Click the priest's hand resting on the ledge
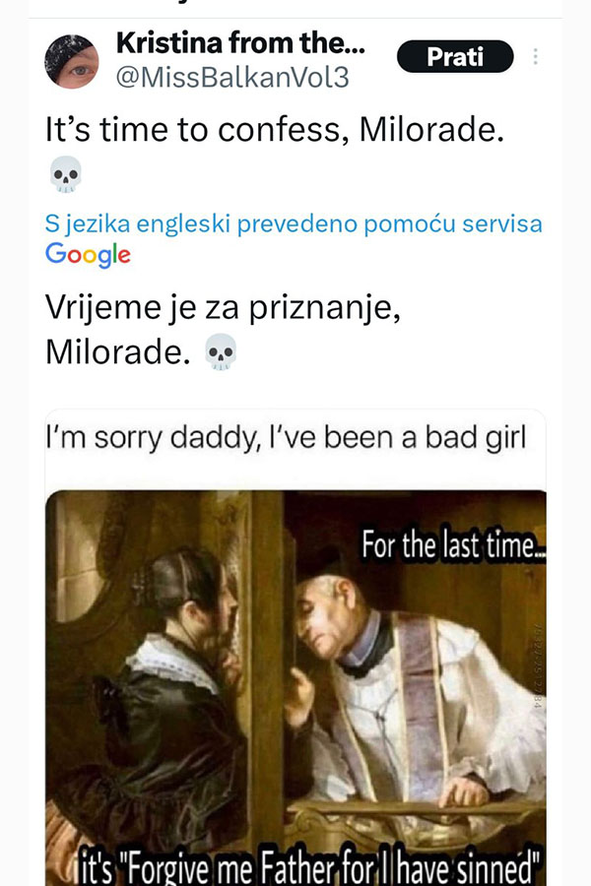The height and width of the screenshot is (886, 591). [464, 791]
